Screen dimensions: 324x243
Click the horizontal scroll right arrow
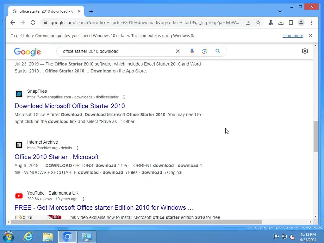310,222
